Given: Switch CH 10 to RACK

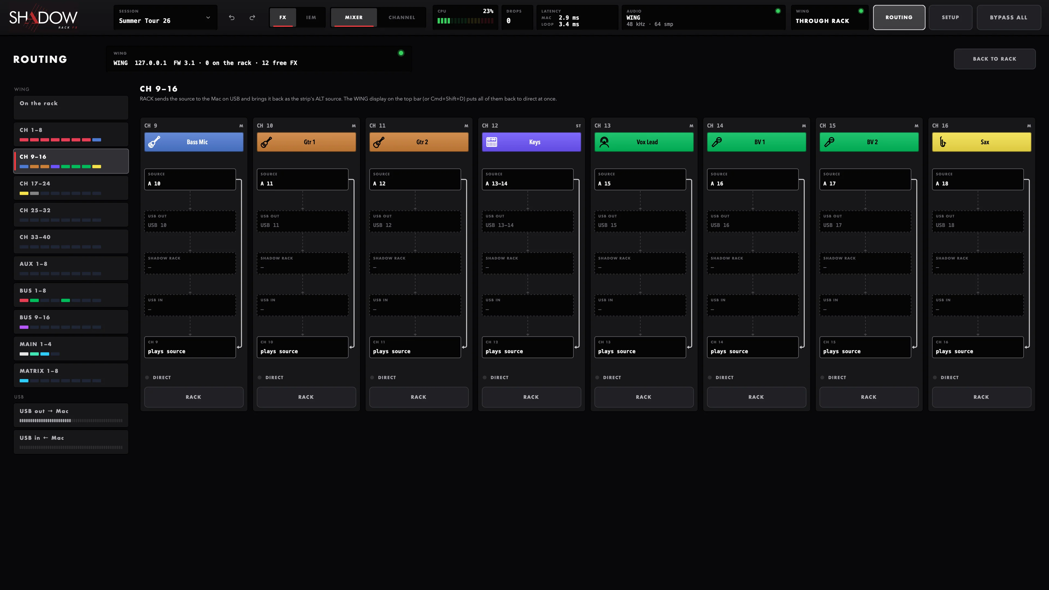Looking at the screenshot, I should [x=306, y=397].
